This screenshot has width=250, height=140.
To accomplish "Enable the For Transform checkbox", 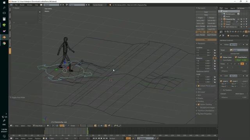I will 221,90.
